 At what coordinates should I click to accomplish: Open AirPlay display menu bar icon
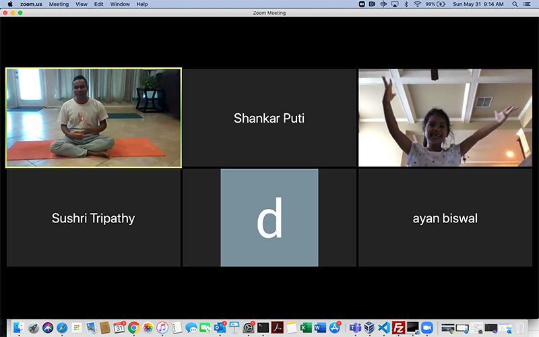tap(395, 4)
